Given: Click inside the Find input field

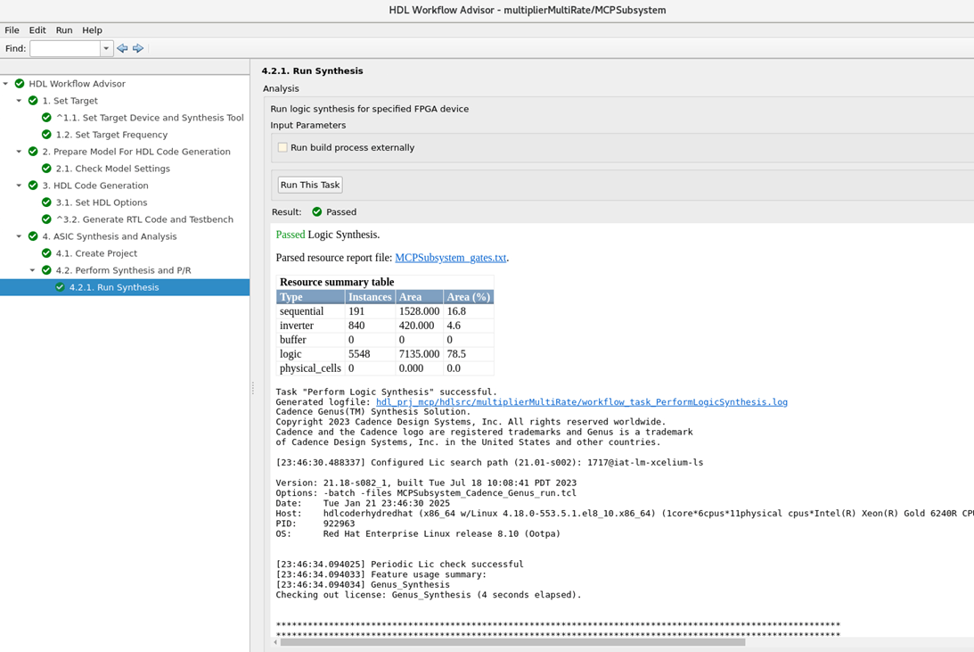Looking at the screenshot, I should click(67, 48).
